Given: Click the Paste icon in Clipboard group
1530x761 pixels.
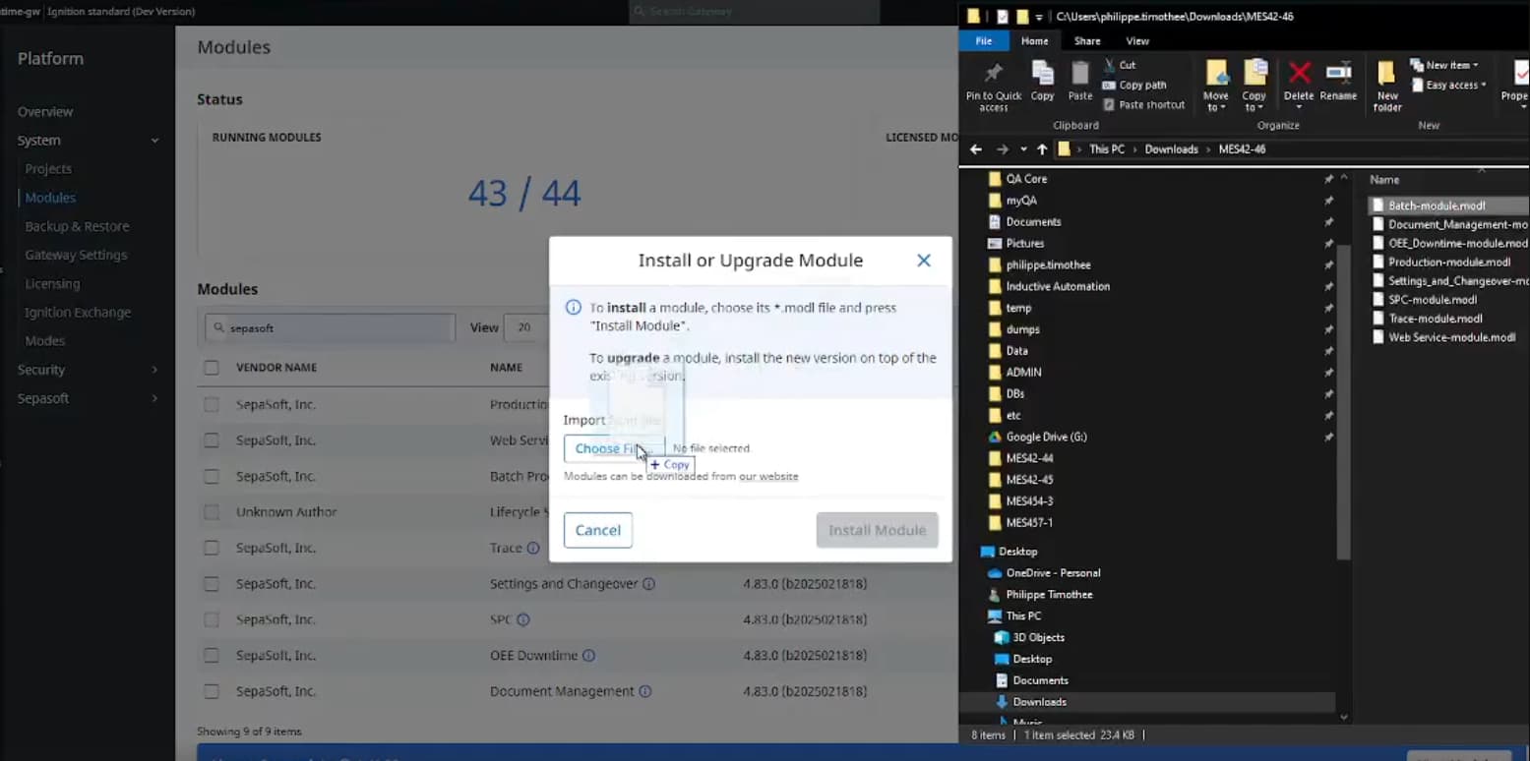Looking at the screenshot, I should pos(1080,73).
